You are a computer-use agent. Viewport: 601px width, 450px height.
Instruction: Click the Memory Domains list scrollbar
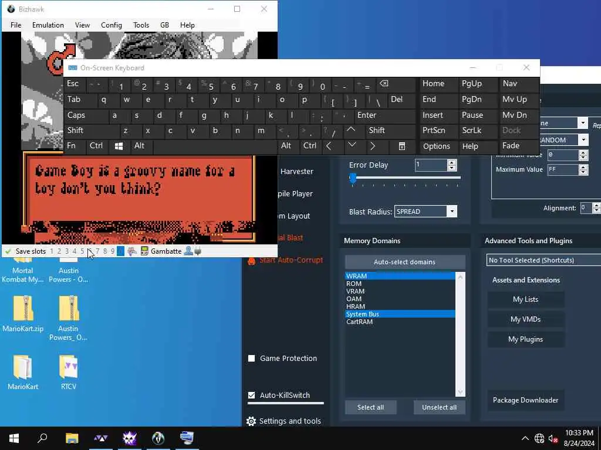[x=460, y=335]
